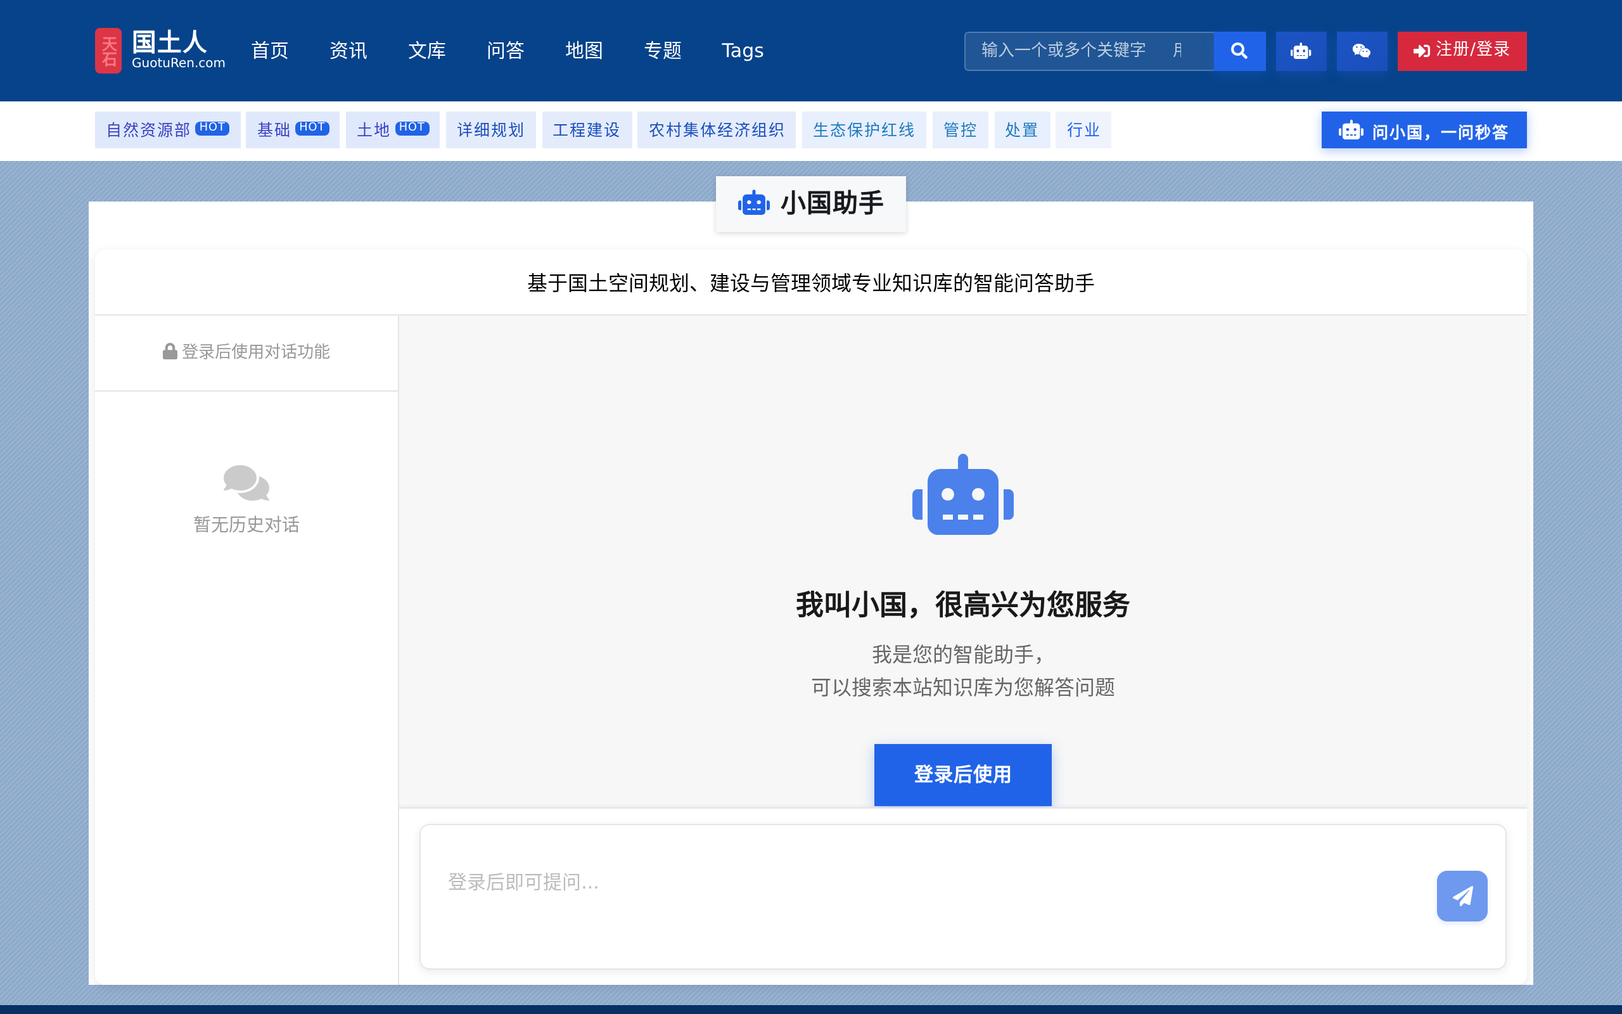Click the 国土人 GuotuRen.com logo
The image size is (1622, 1014).
[x=160, y=50]
